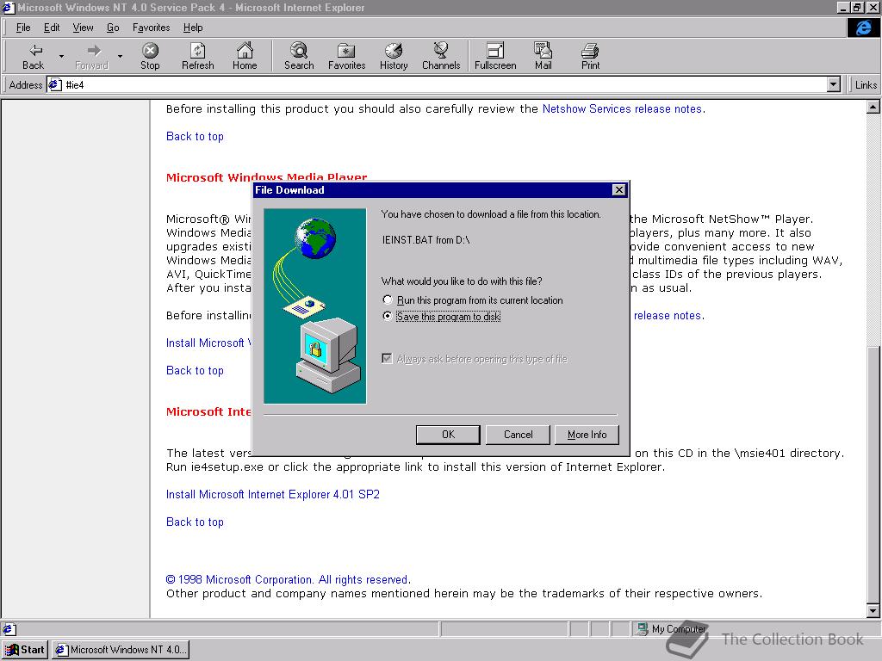Image resolution: width=882 pixels, height=661 pixels.
Task: Open the View menu
Action: click(83, 27)
